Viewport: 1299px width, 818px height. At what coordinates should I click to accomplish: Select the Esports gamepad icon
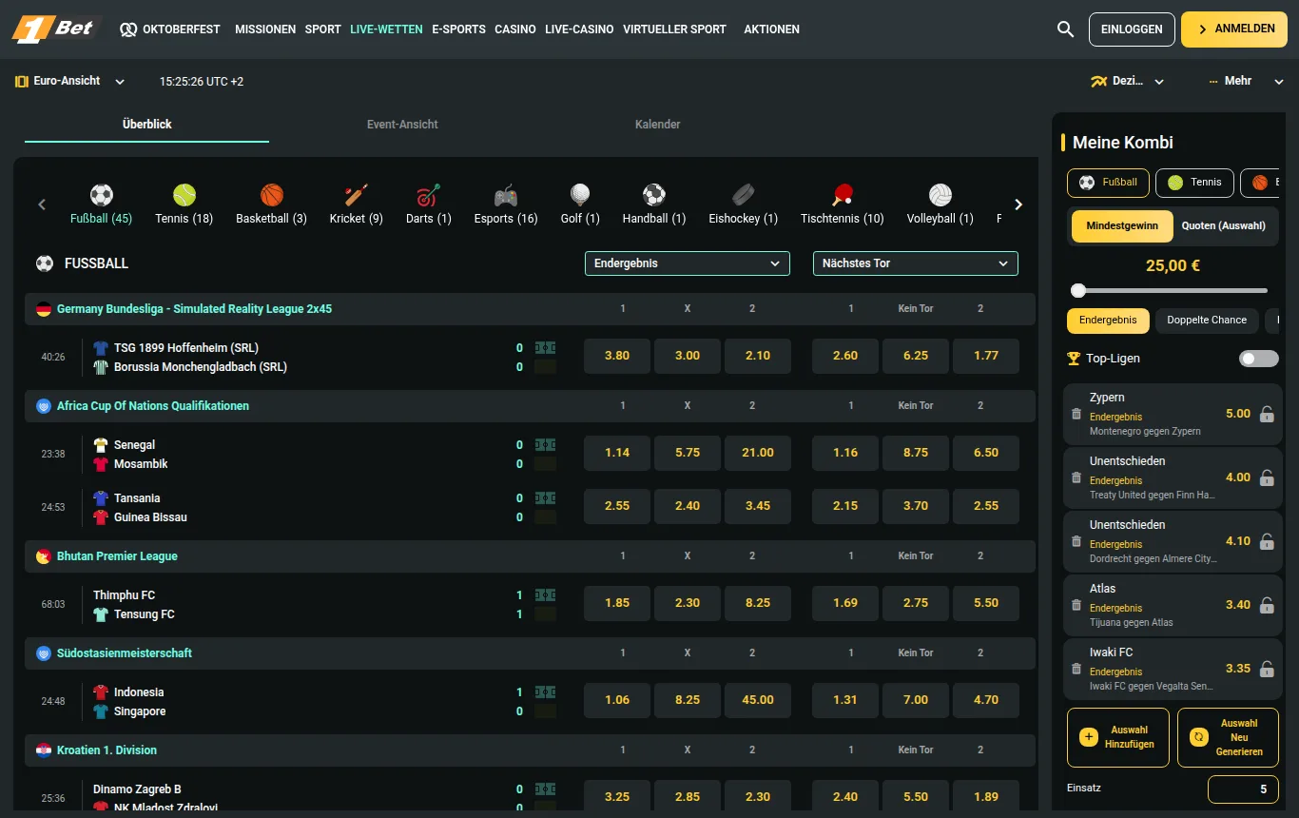point(506,195)
